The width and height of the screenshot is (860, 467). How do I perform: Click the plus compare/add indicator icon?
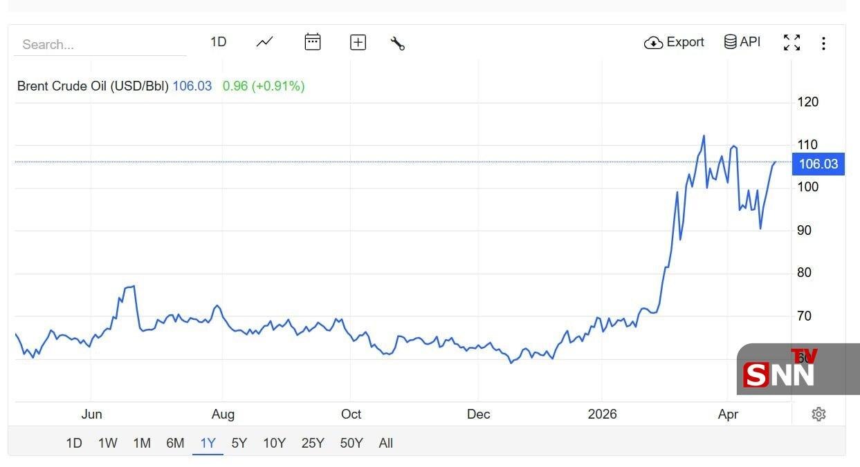click(358, 43)
